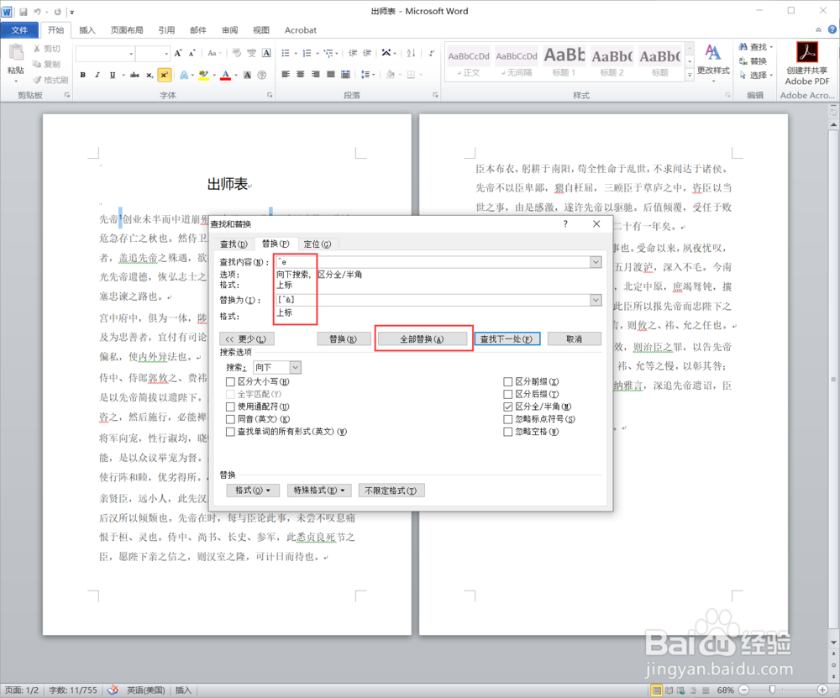The image size is (840, 698).
Task: Apply strikethrough using the abc icon
Action: tap(135, 74)
